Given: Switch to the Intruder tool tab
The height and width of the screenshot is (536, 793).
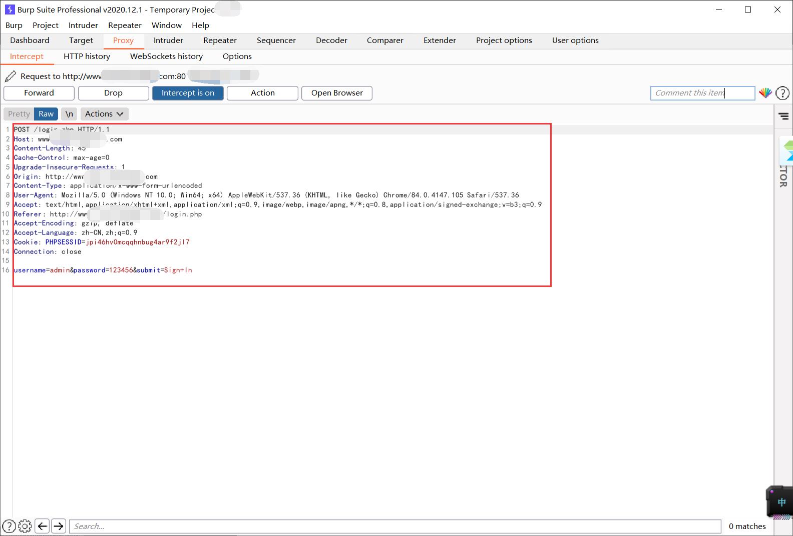Looking at the screenshot, I should [x=168, y=40].
